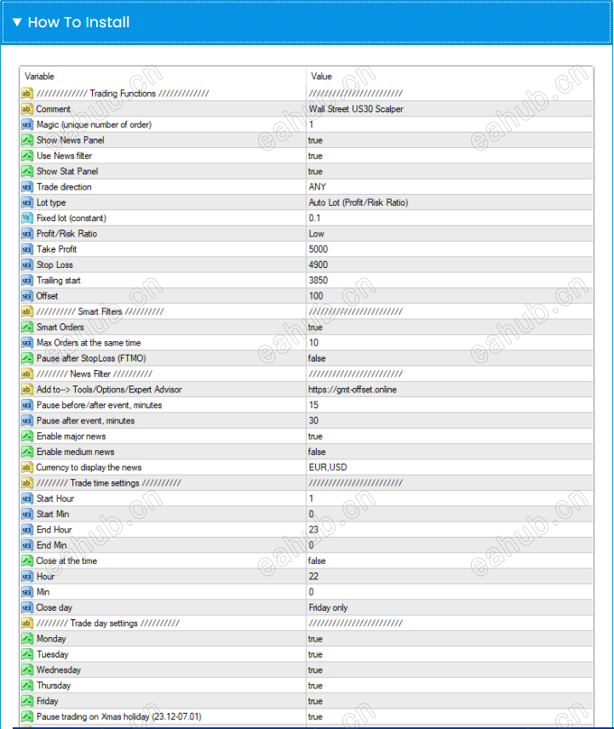Viewport: 614px width, 729px height.
Task: Toggle Show Stat Panel value true
Action: coord(315,172)
